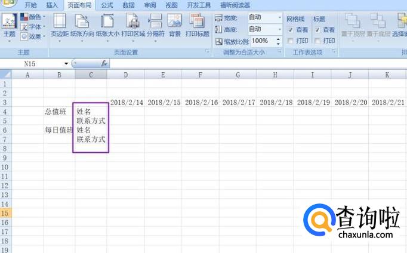Open the Data (数据) ribbon tab
This screenshot has height=253, width=407.
tap(128, 5)
